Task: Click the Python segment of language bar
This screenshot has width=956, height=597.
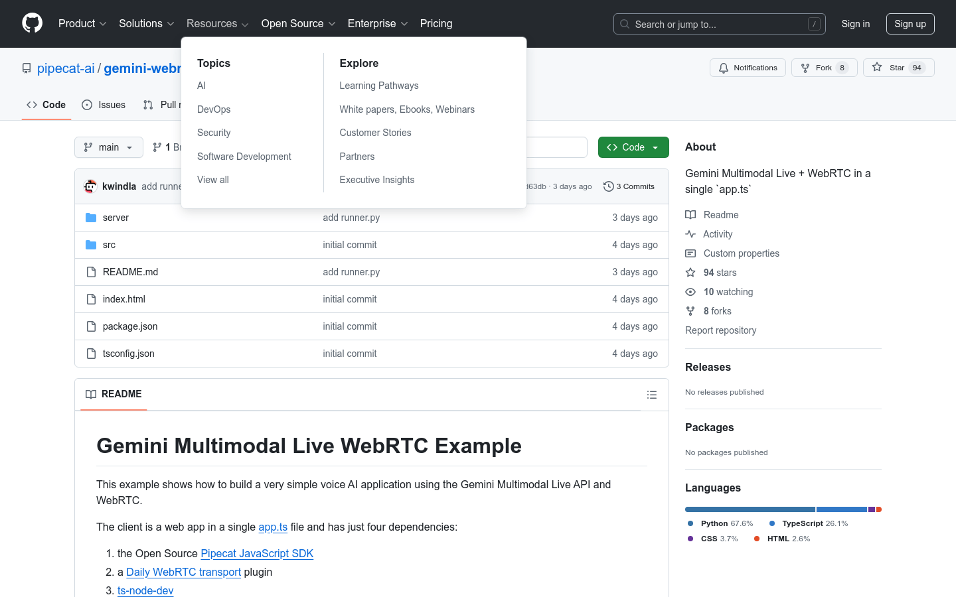Action: pos(750,509)
